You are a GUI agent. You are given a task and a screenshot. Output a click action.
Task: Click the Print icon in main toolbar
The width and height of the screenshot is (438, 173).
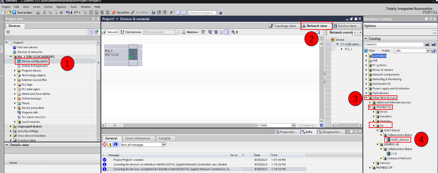[x=38, y=13]
